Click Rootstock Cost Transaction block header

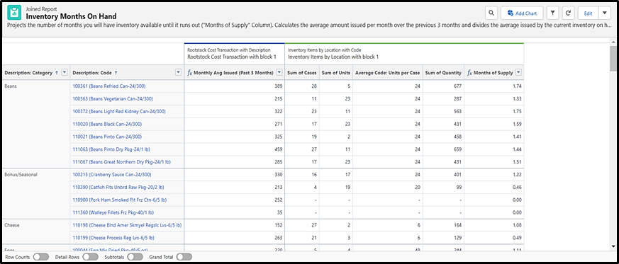(235, 54)
